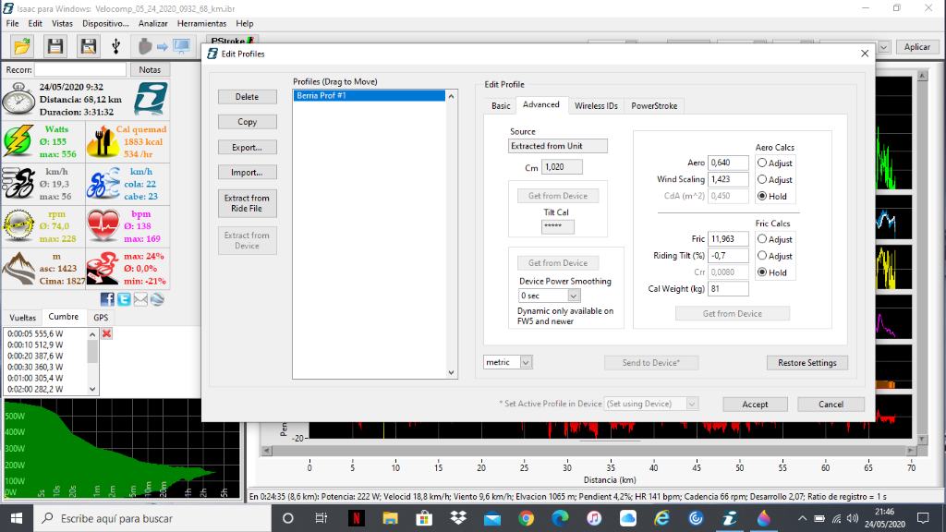Select Hold radio for Crr
Screen dimensions: 946x532
[762, 272]
